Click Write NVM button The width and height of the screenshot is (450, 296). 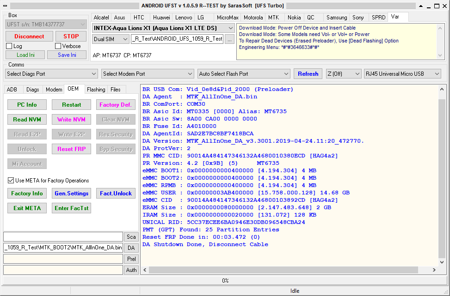click(71, 120)
